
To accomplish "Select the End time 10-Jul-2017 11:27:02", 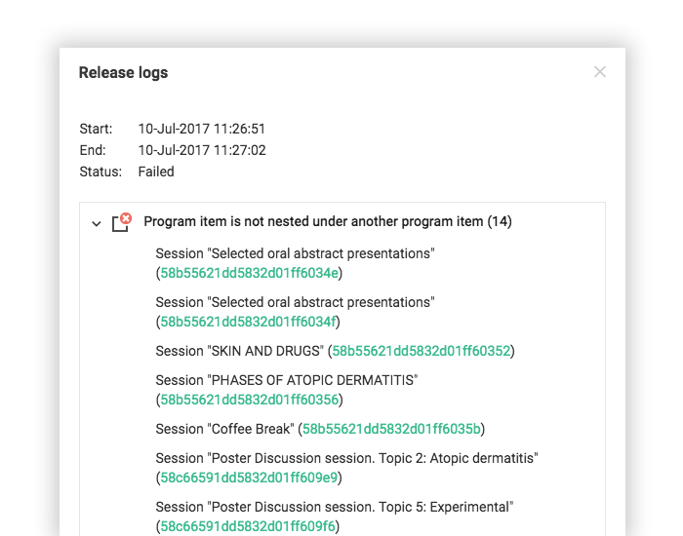I will (202, 150).
